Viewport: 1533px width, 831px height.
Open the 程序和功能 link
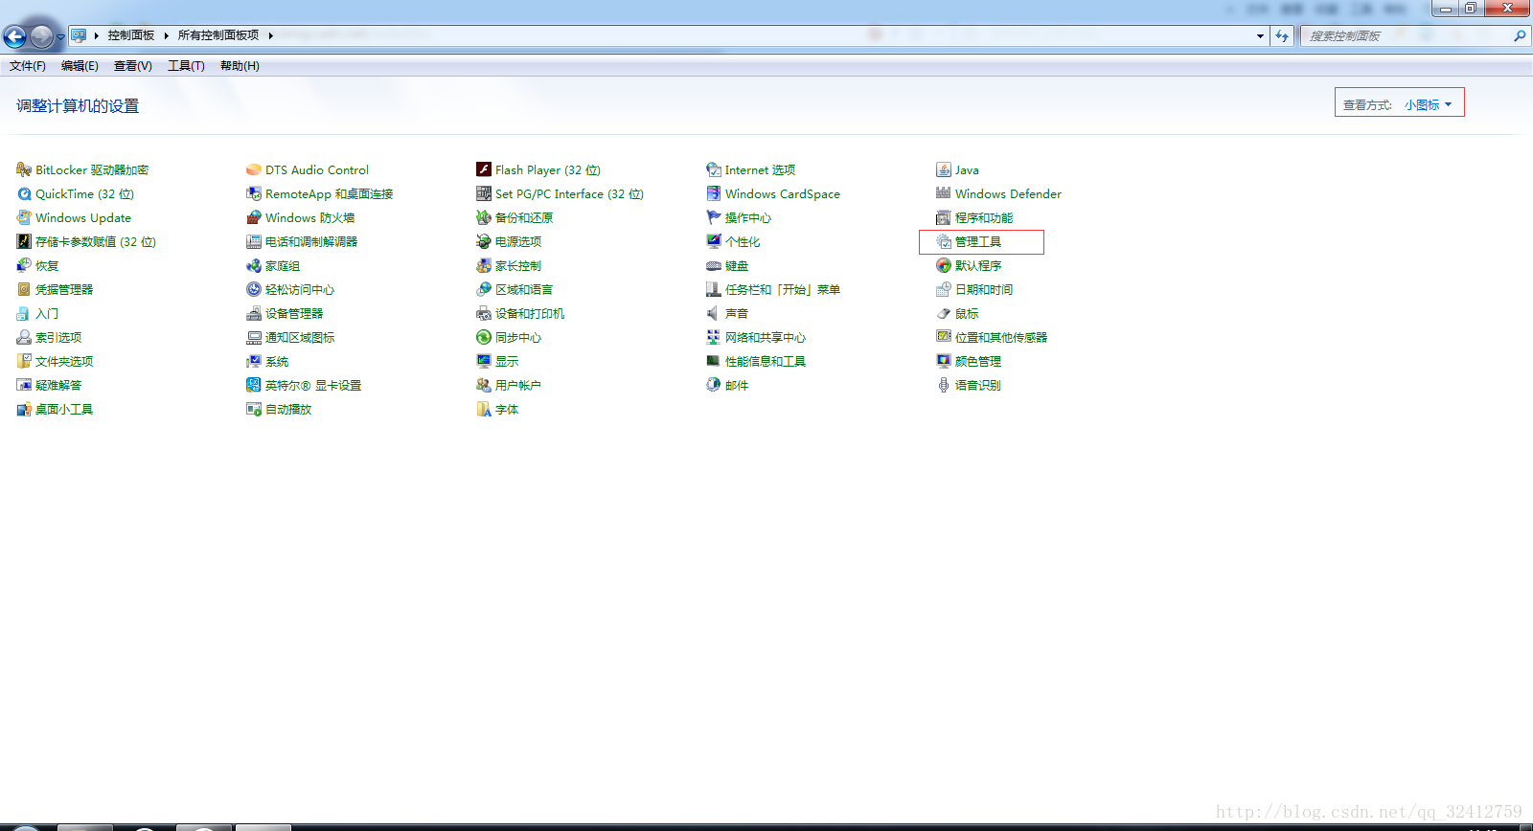click(984, 217)
